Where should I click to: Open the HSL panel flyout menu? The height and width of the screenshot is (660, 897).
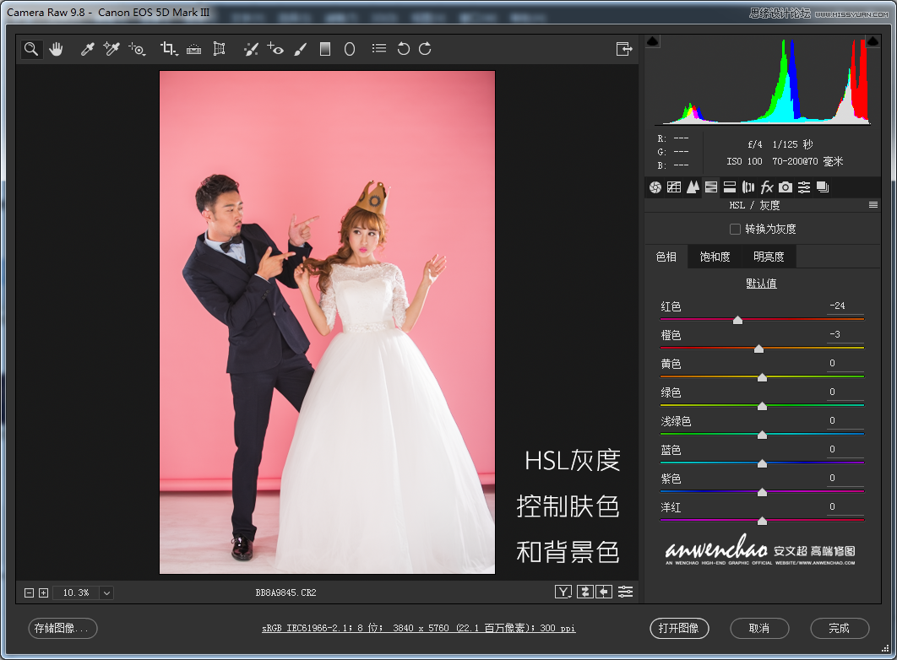click(873, 204)
